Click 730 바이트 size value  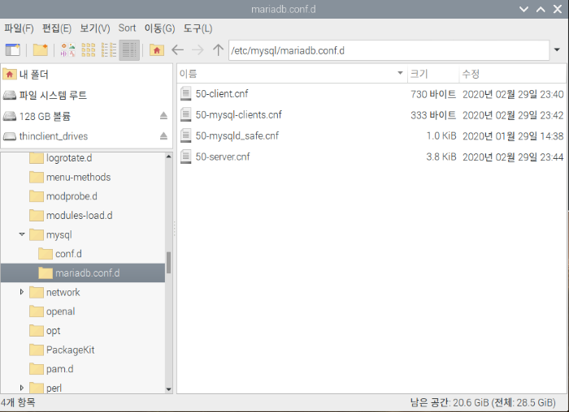coord(433,94)
